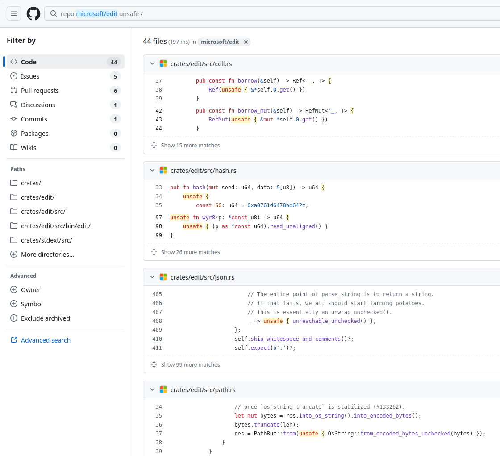Add an Owner filter
Image resolution: width=500 pixels, height=456 pixels.
point(65,290)
